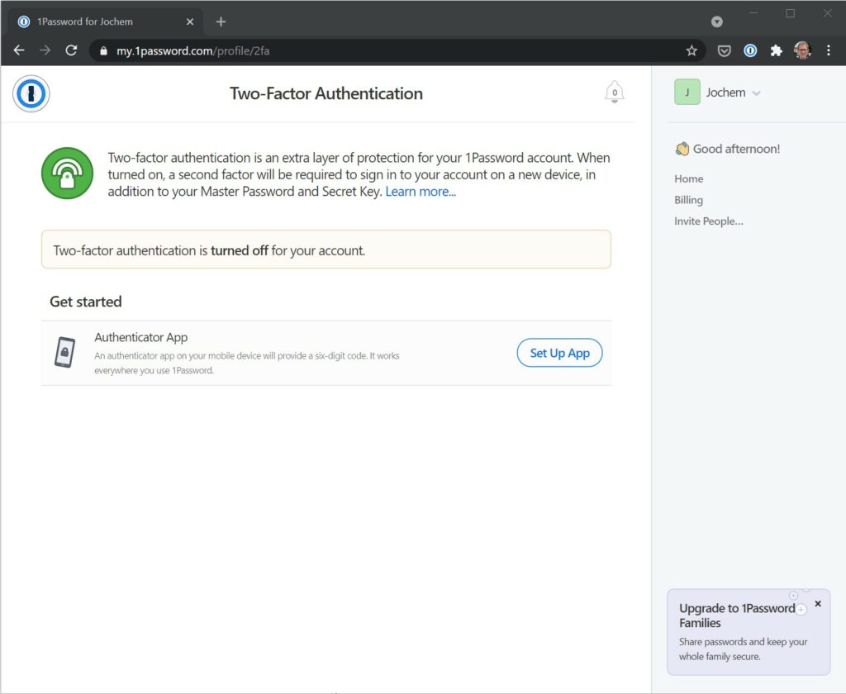Maximize the browser window
846x694 pixels.
pyautogui.click(x=790, y=13)
